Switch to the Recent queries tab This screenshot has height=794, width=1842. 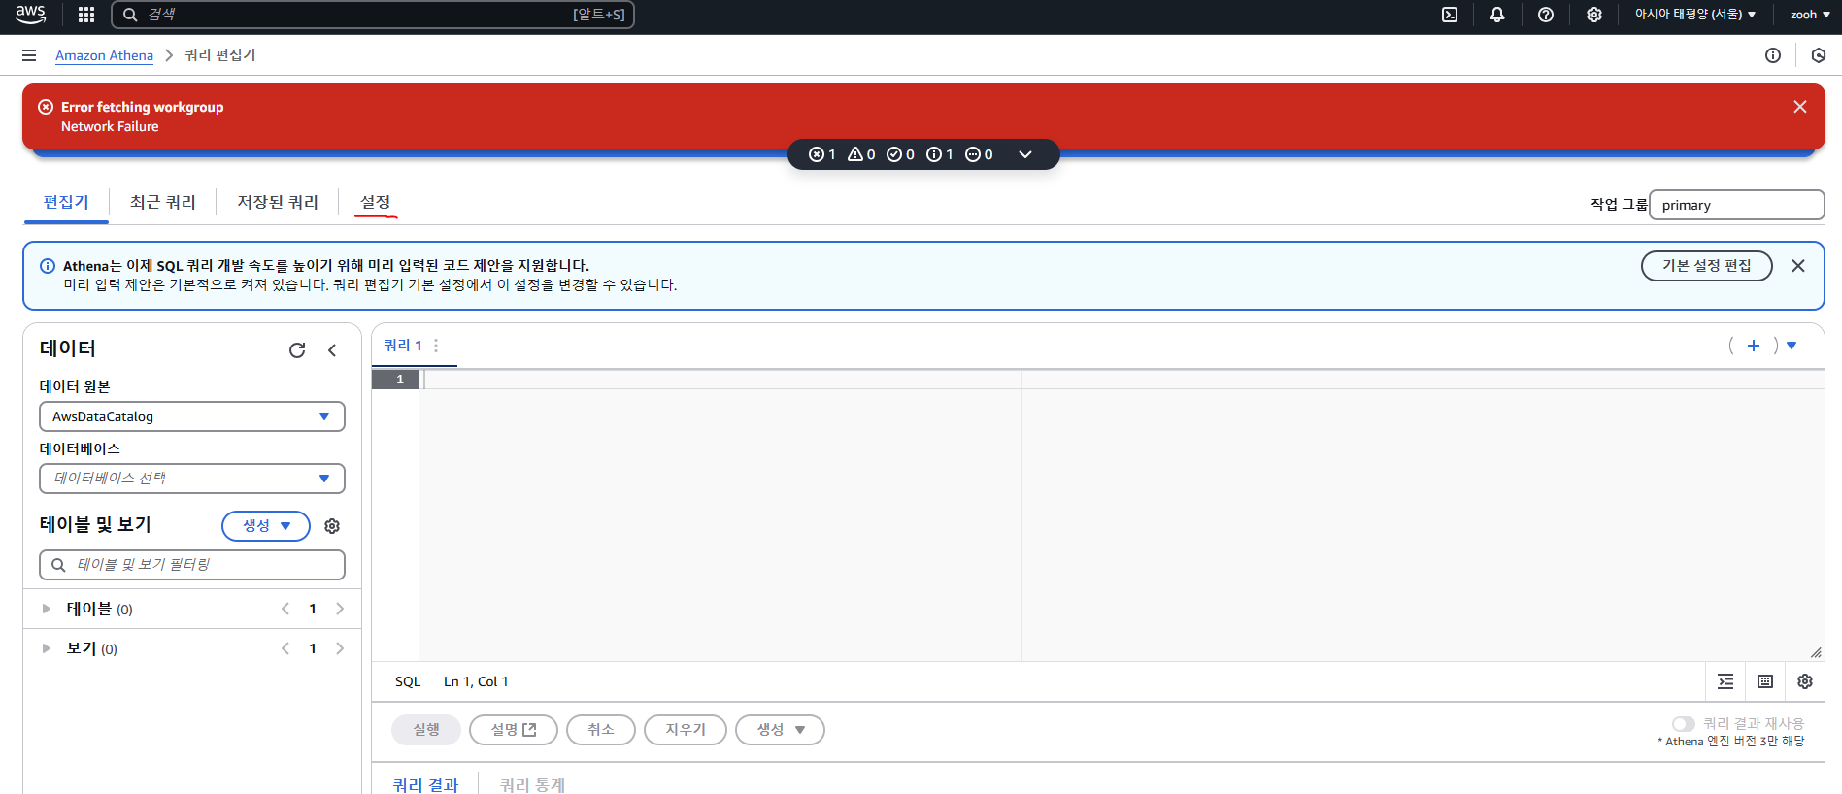click(x=163, y=202)
